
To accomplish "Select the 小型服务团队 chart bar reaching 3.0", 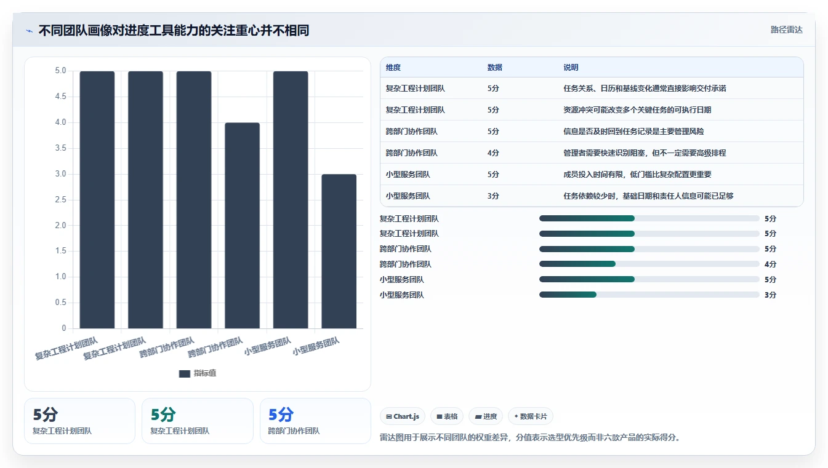I will (339, 251).
